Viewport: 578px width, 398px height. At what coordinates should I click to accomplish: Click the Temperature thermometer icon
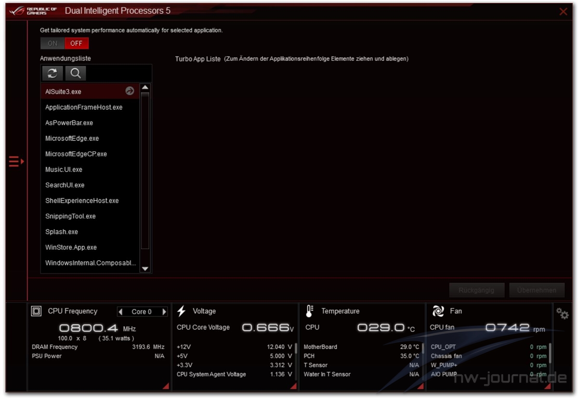coord(309,311)
